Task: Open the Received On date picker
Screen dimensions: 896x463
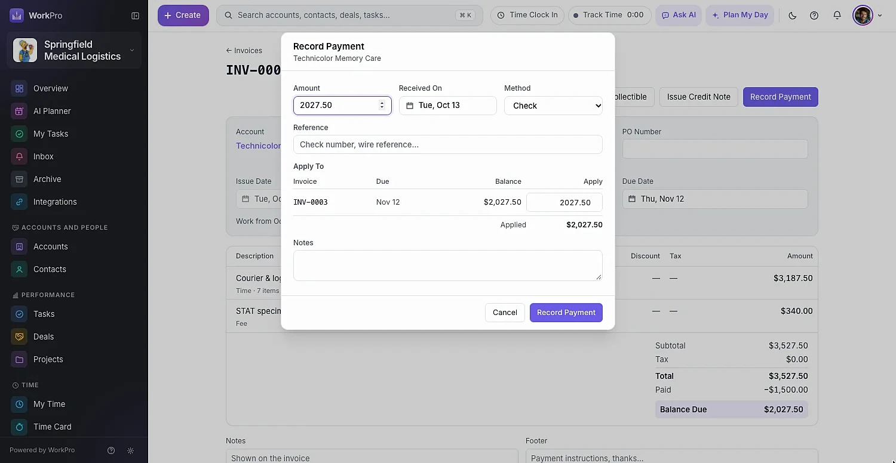Action: pyautogui.click(x=448, y=106)
